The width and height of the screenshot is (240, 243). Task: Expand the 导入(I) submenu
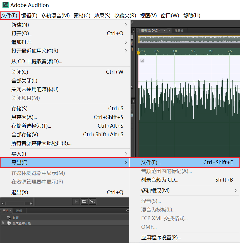coord(65,154)
